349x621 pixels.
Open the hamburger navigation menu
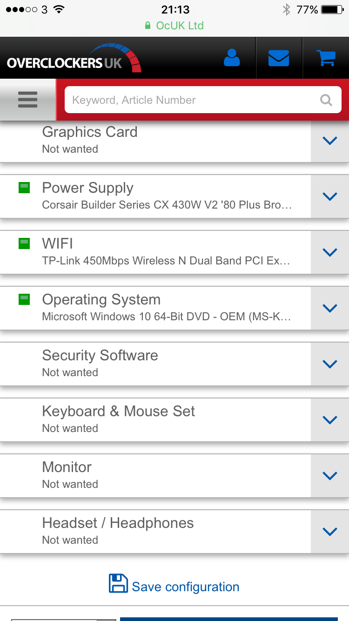pos(27,100)
